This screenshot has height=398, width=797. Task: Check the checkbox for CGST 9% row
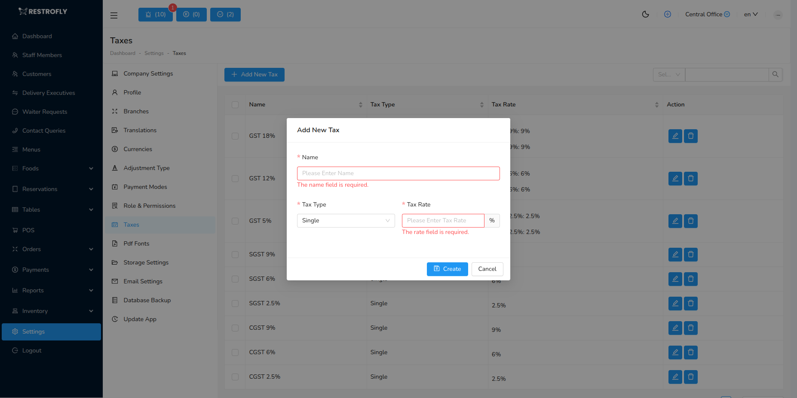pyautogui.click(x=235, y=328)
